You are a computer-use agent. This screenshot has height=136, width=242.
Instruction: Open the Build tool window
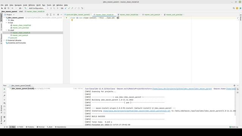click(50, 127)
